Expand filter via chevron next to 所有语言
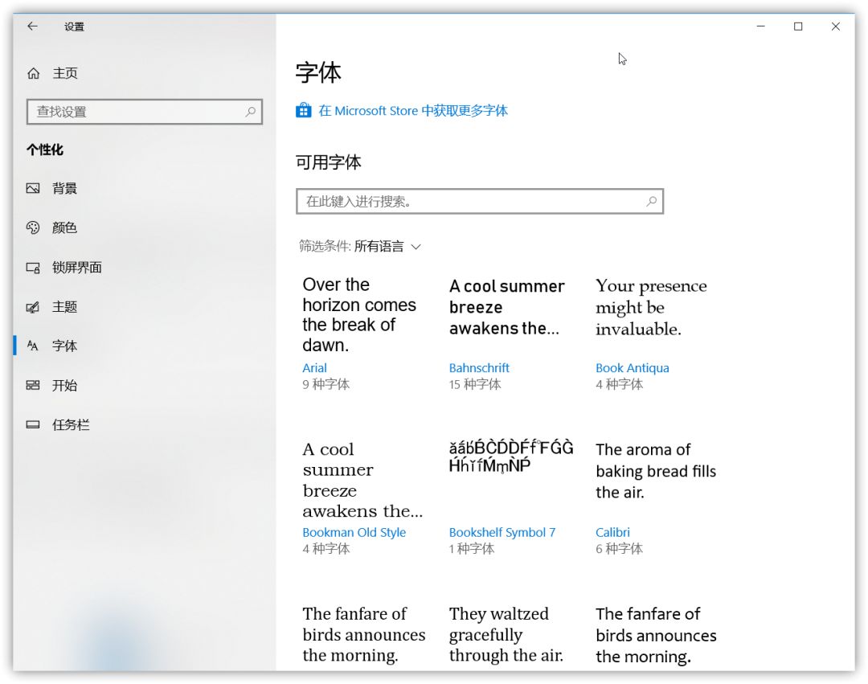Image resolution: width=868 pixels, height=684 pixels. coord(416,247)
